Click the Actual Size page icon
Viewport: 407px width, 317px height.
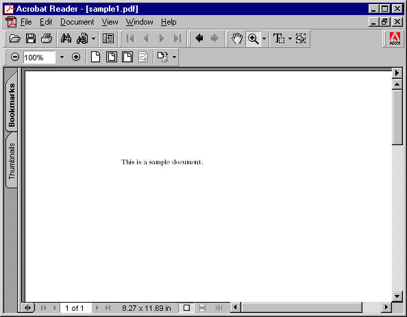tap(95, 57)
